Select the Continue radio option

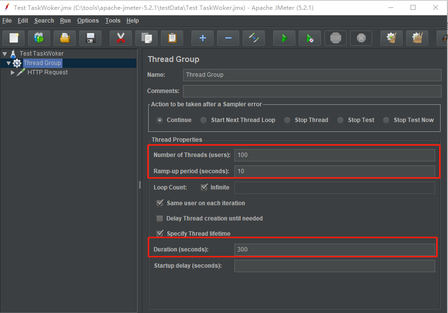[x=160, y=120]
